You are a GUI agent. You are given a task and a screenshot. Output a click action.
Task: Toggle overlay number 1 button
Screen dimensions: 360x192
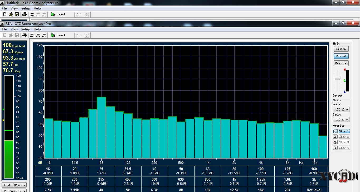[335, 131]
